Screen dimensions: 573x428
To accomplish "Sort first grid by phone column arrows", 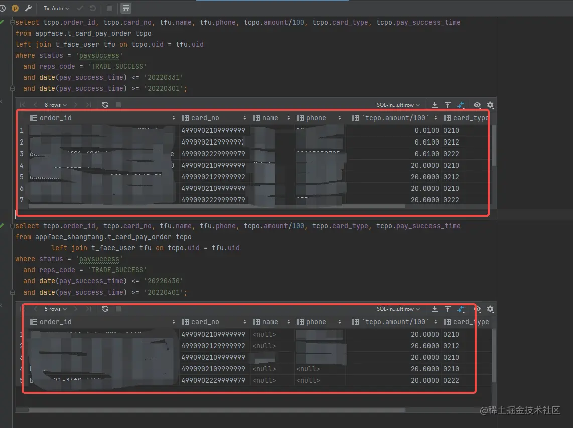I will [340, 118].
